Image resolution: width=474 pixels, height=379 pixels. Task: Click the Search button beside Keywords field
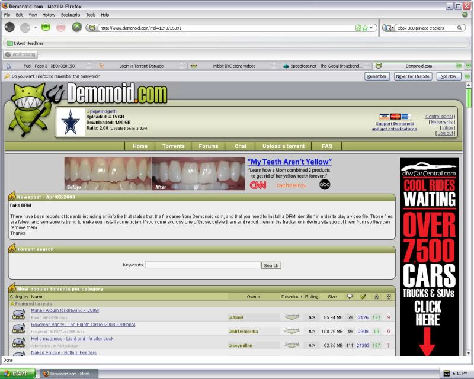click(x=271, y=265)
